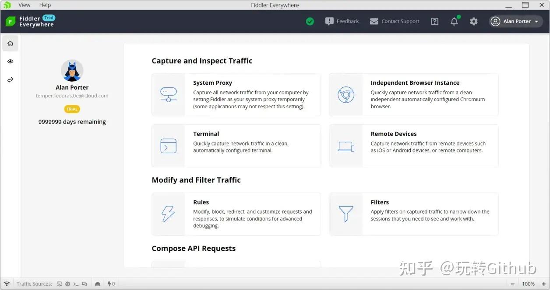Image resolution: width=550 pixels, height=290 pixels.
Task: Click the Wi-Fi connection icon in the status bar
Action: pos(7,284)
